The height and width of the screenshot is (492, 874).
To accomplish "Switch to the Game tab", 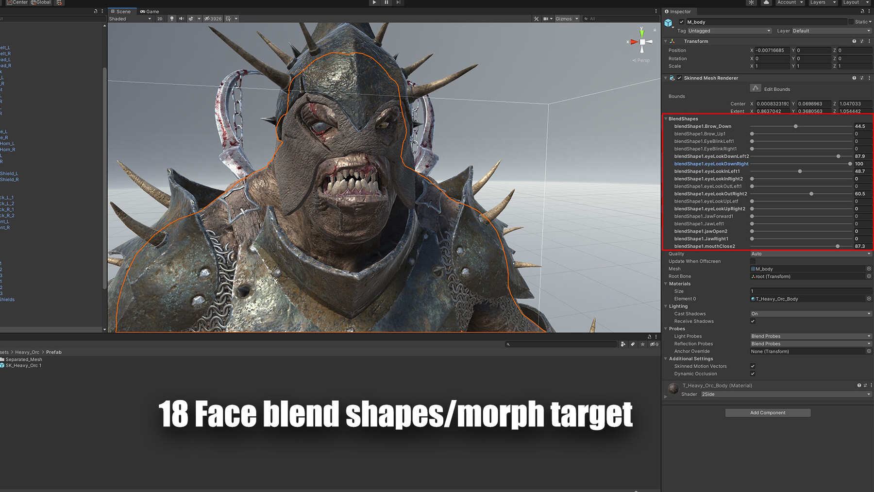I will (150, 11).
